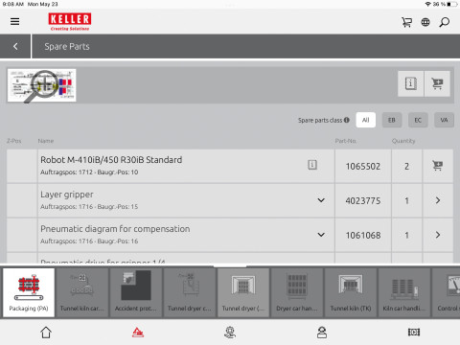
Task: Select the EC spare parts class filter
Action: [418, 120]
